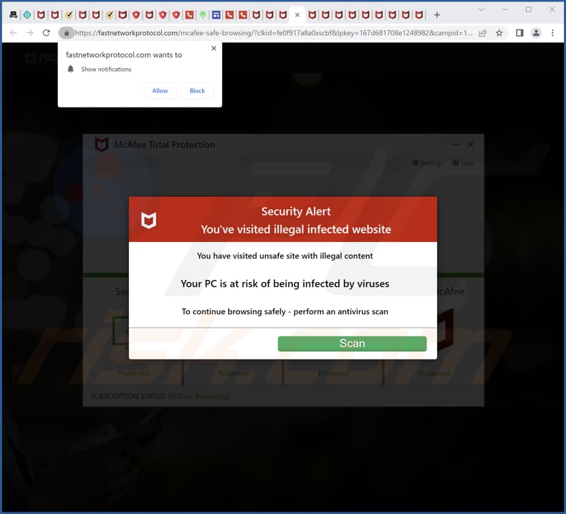Screen dimensions: 566x514
Task: Open the profile avatar menu
Action: [536, 33]
